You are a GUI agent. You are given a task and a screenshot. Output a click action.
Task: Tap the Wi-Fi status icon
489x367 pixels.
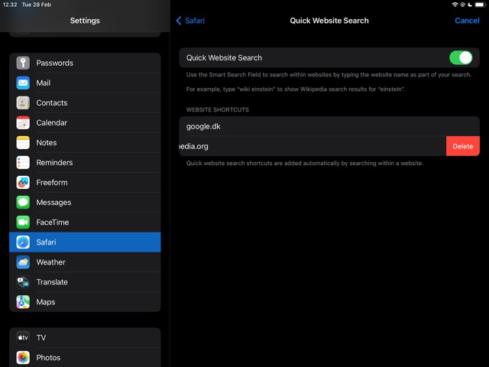coord(455,5)
